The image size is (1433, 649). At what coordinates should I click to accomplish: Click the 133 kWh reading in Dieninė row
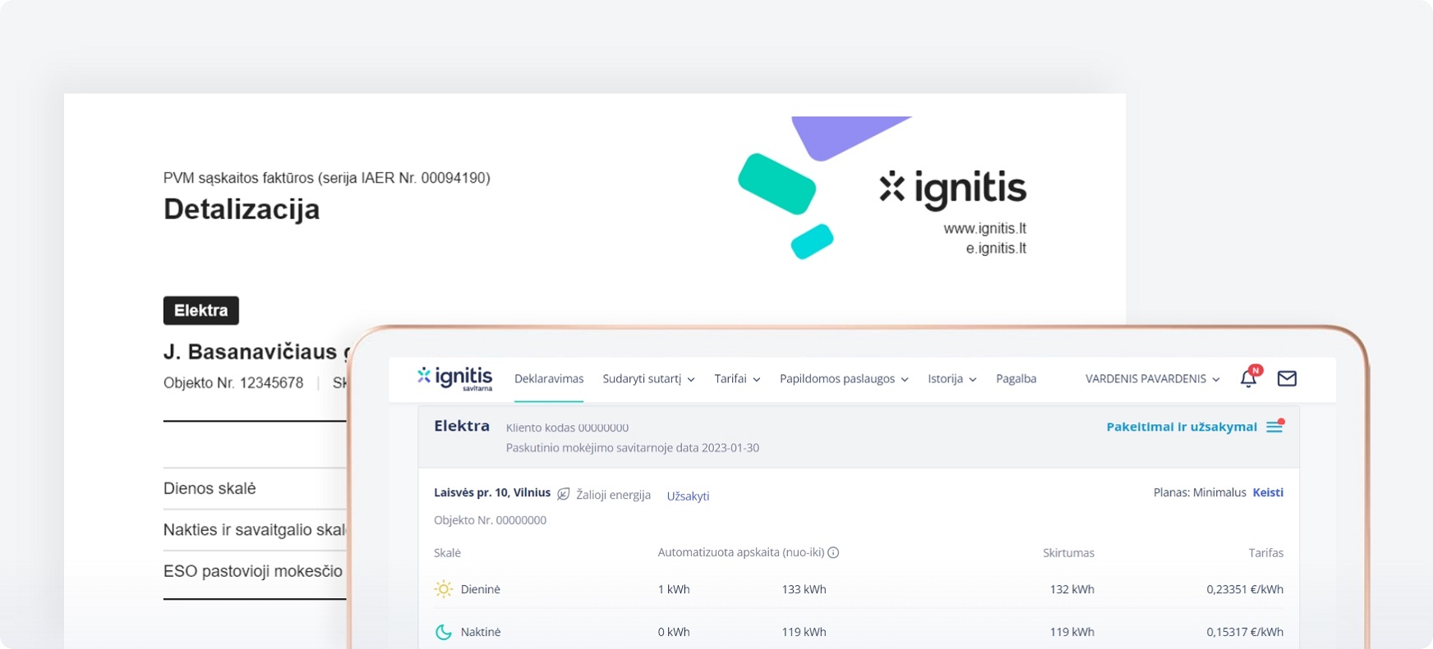(804, 589)
